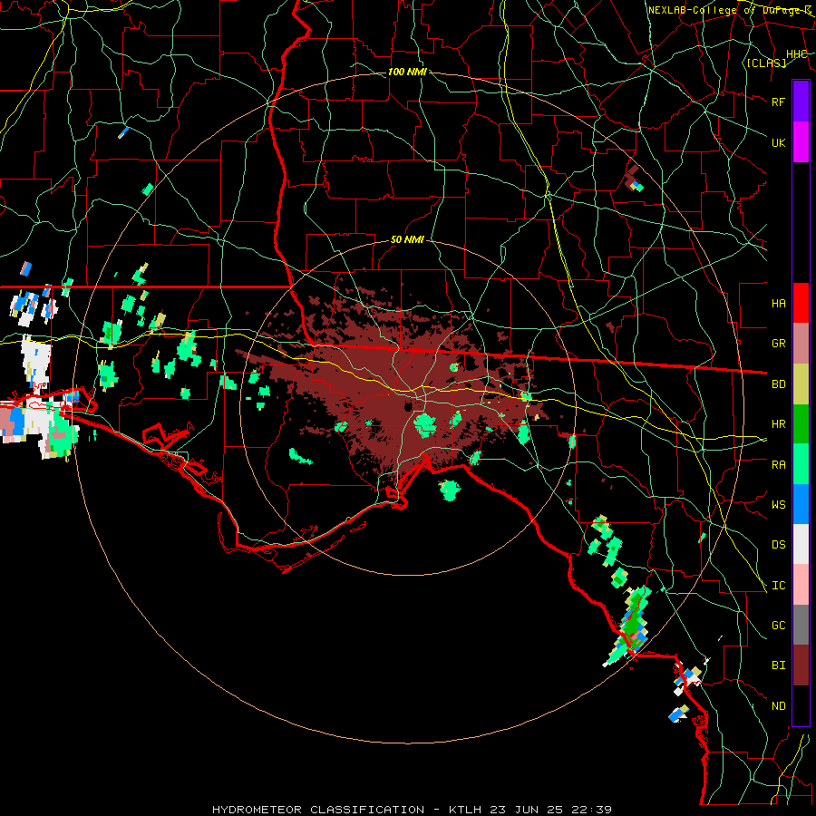Click the RF purple legend swatch
This screenshot has height=816, width=816.
pos(801,102)
